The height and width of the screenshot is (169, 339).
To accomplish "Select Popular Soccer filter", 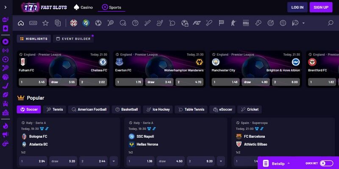I will pos(29,109).
